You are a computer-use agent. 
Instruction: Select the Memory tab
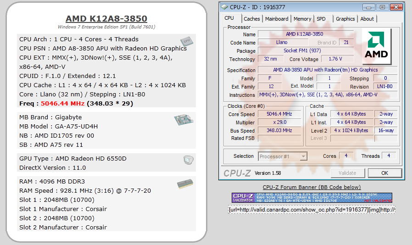point(302,19)
